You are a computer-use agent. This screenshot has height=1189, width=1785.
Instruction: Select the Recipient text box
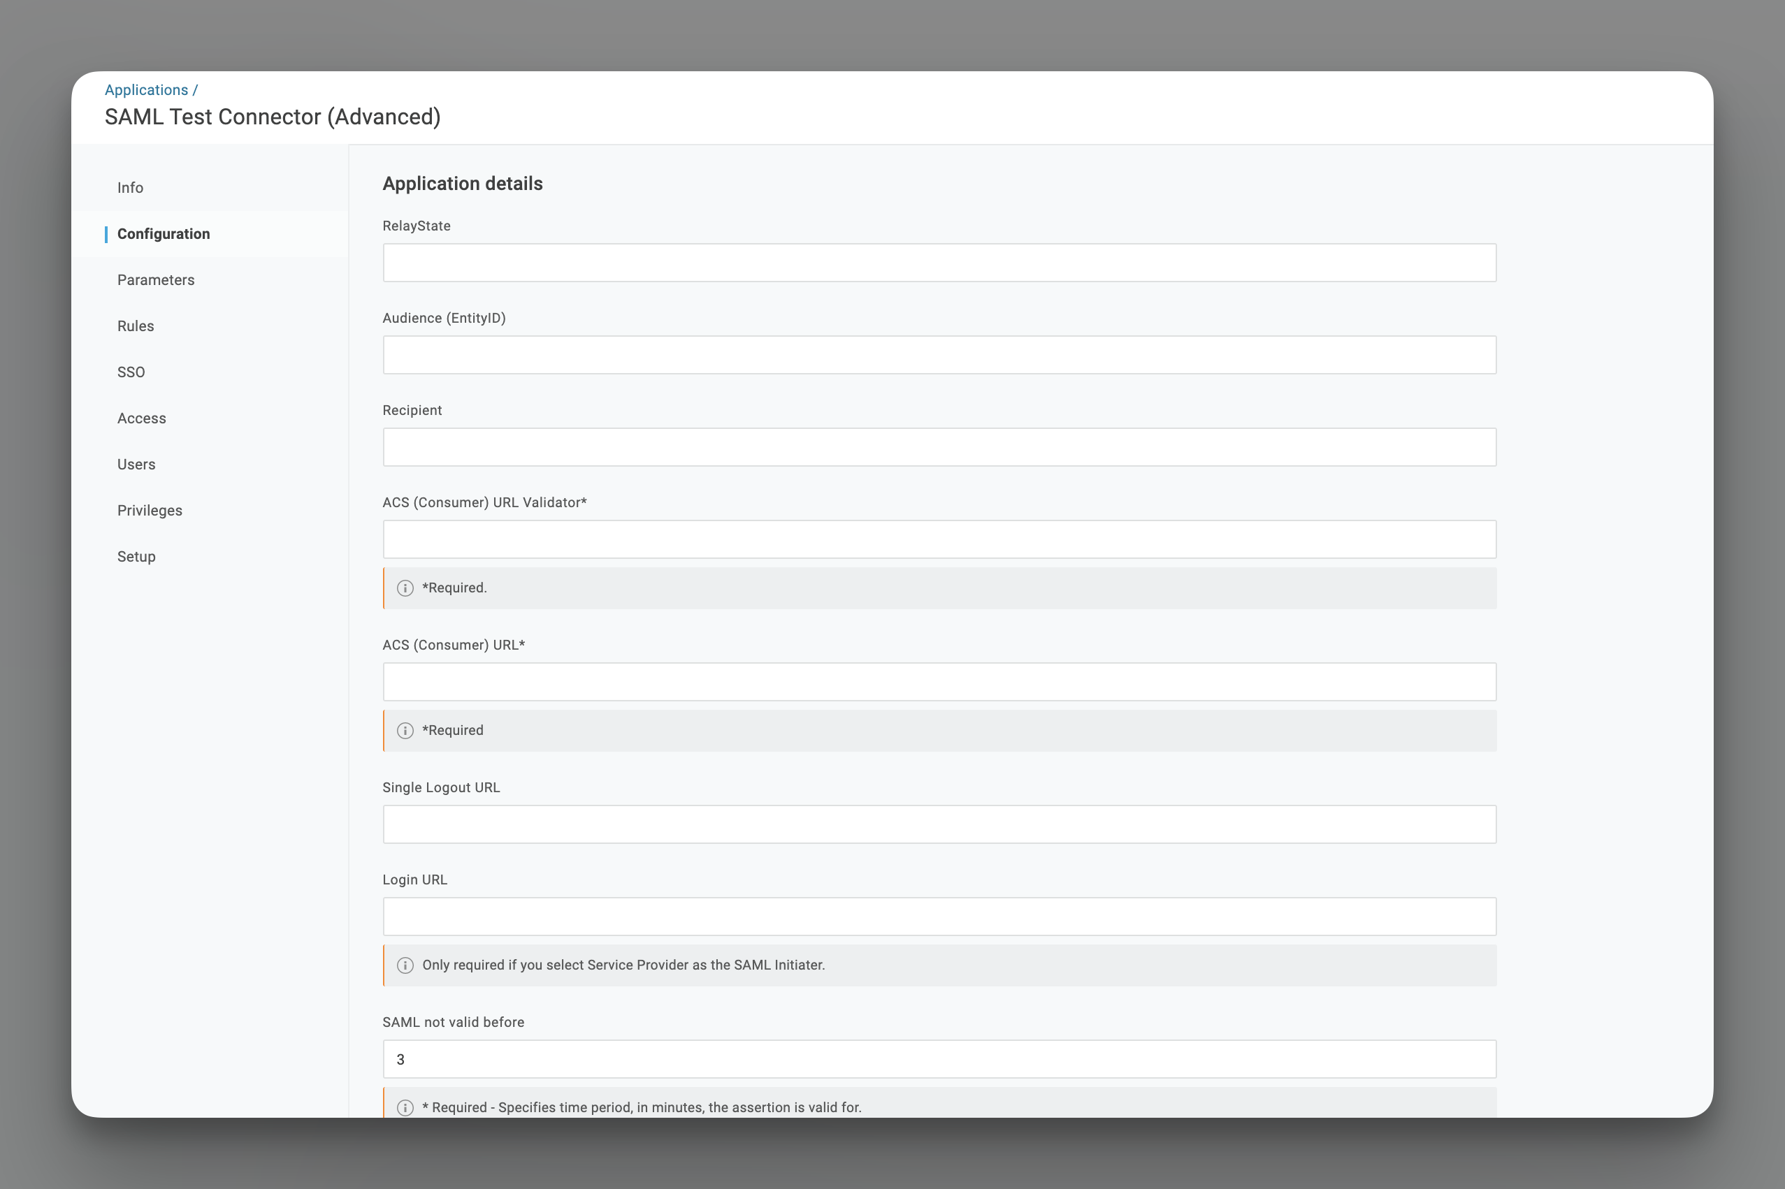tap(939, 447)
